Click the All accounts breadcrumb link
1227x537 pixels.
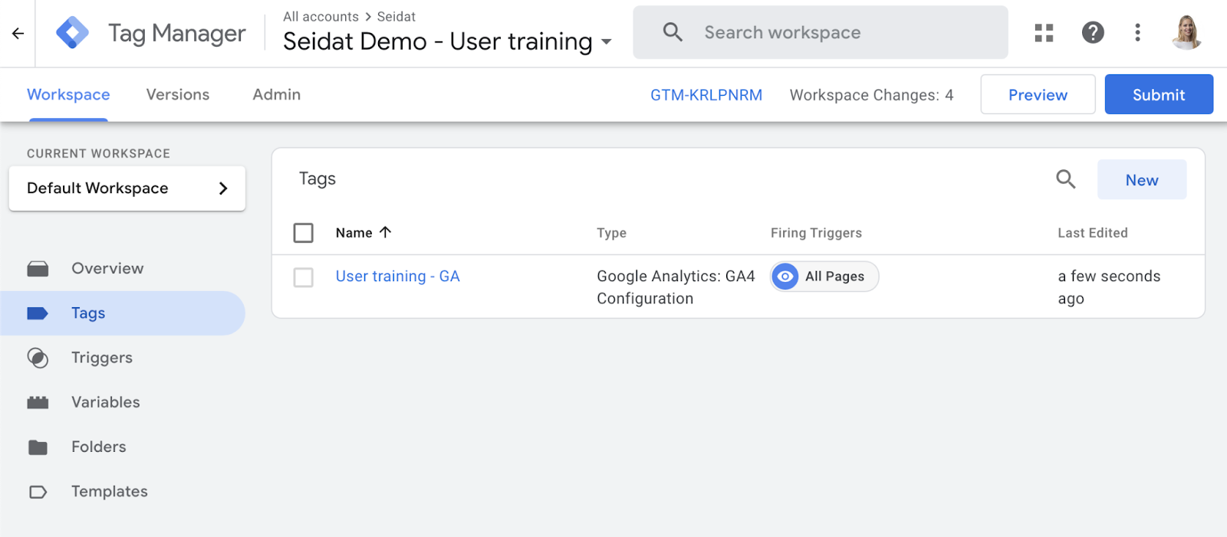321,17
